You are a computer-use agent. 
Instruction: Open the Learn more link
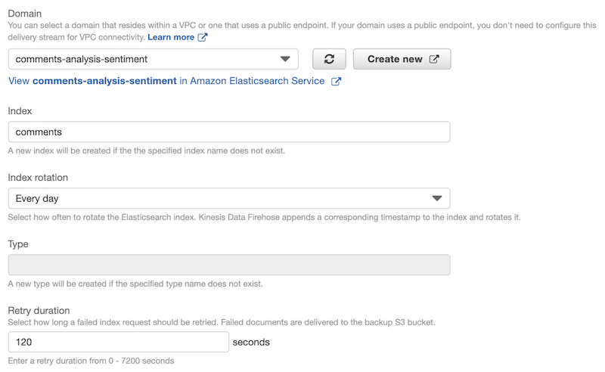coord(171,37)
